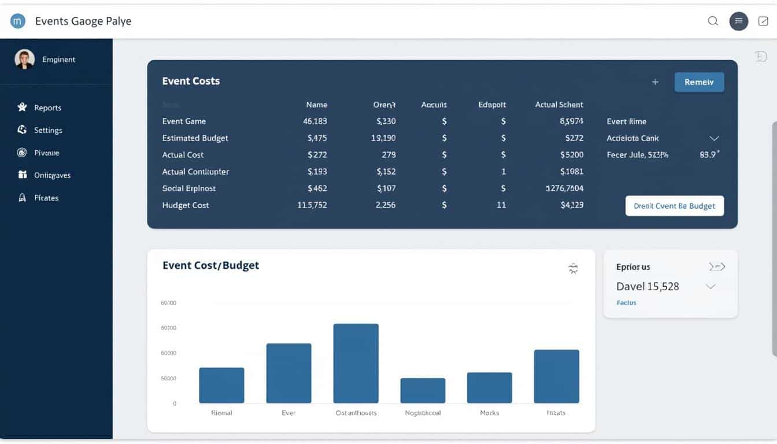Viewport: 777px width, 444px height.
Task: Open Reports in the sidebar
Action: coord(47,108)
